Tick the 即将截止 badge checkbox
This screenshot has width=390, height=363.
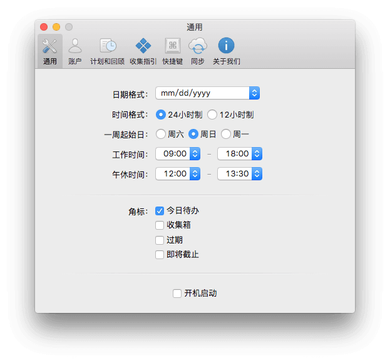pyautogui.click(x=160, y=255)
